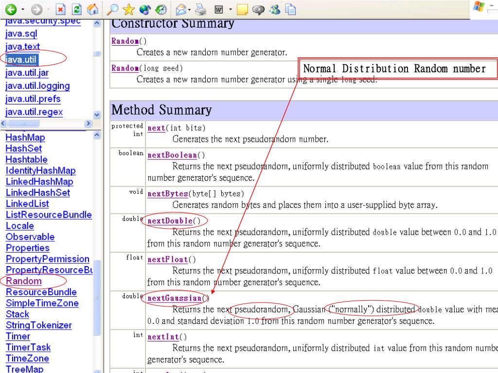The height and width of the screenshot is (373, 498).
Task: Click the grey Forward arrow button
Action: click(37, 10)
